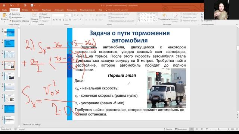Switch to the Вставка tab
This screenshot has width=239, height=134.
[x=25, y=10]
